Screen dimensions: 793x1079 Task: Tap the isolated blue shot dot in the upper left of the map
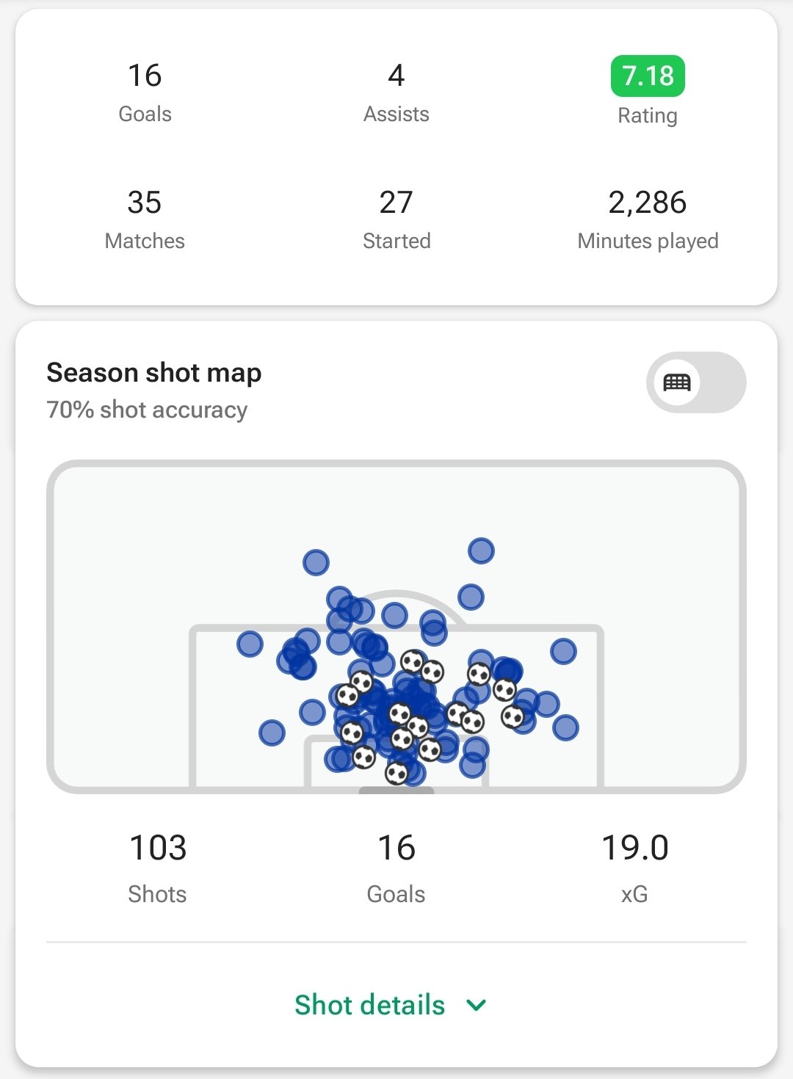pos(316,562)
